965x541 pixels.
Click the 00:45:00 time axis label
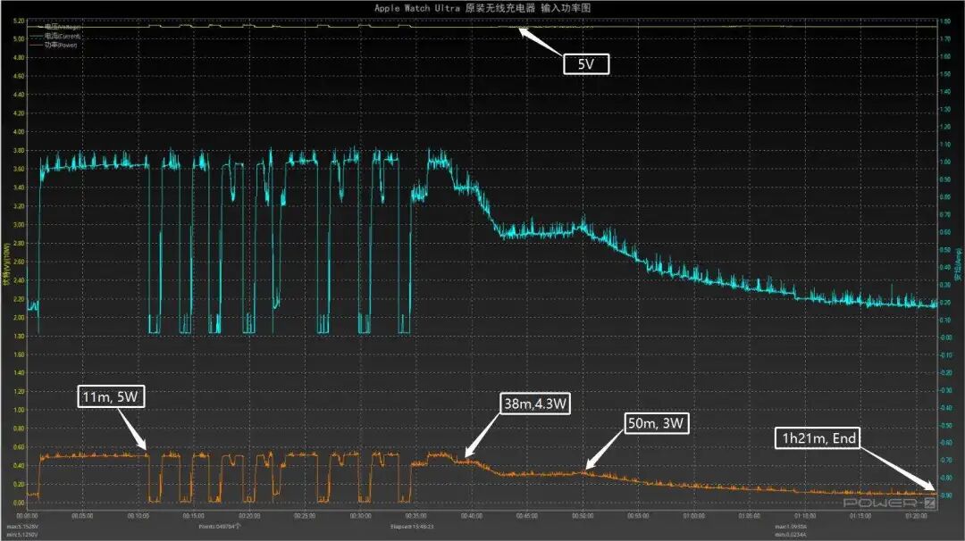click(527, 516)
